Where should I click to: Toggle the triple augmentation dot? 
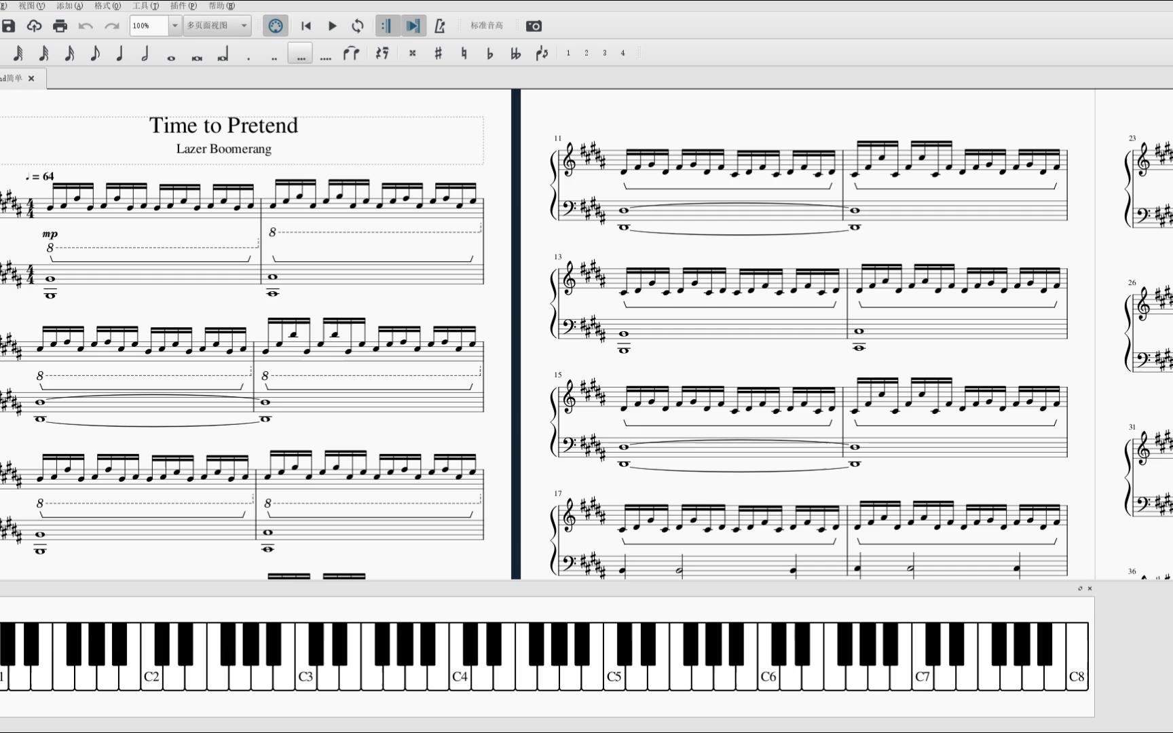tap(301, 53)
